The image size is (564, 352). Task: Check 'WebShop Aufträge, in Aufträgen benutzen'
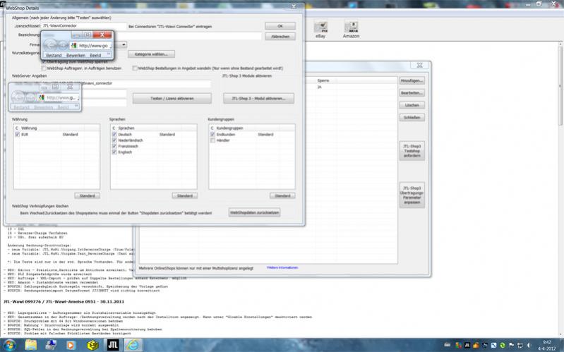[x=43, y=68]
